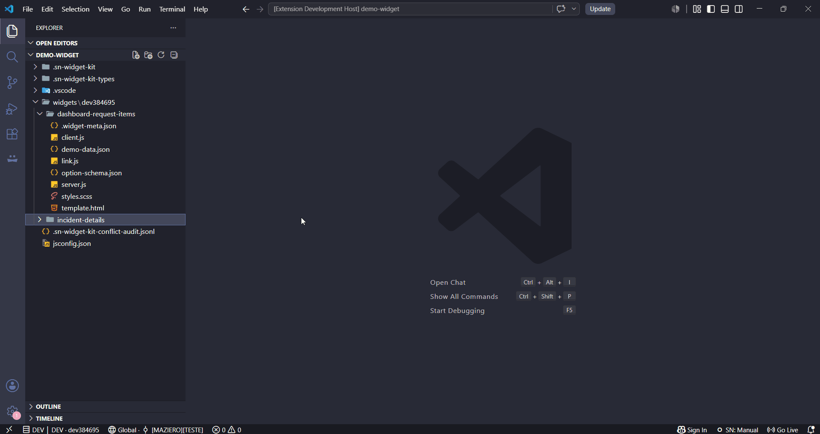The width and height of the screenshot is (820, 434).
Task: Collapse the OPEN EDITORS section
Action: (106, 43)
